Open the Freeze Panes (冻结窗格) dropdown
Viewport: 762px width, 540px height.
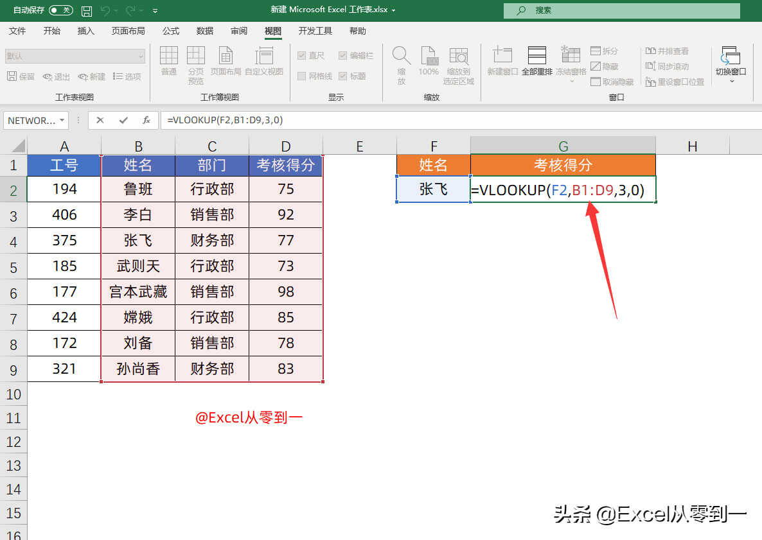click(x=571, y=81)
